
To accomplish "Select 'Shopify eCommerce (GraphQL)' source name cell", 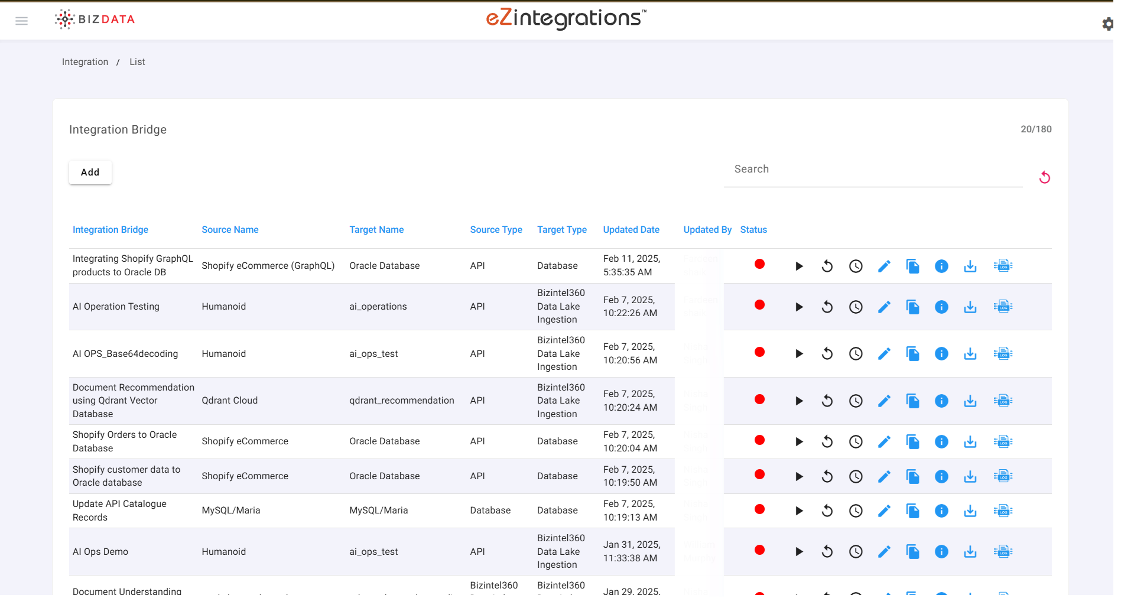I will (x=268, y=266).
